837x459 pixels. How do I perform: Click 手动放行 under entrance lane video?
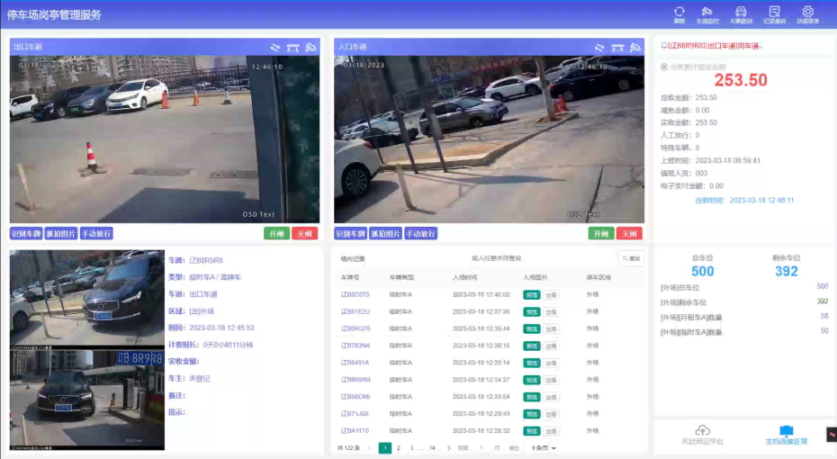(420, 234)
